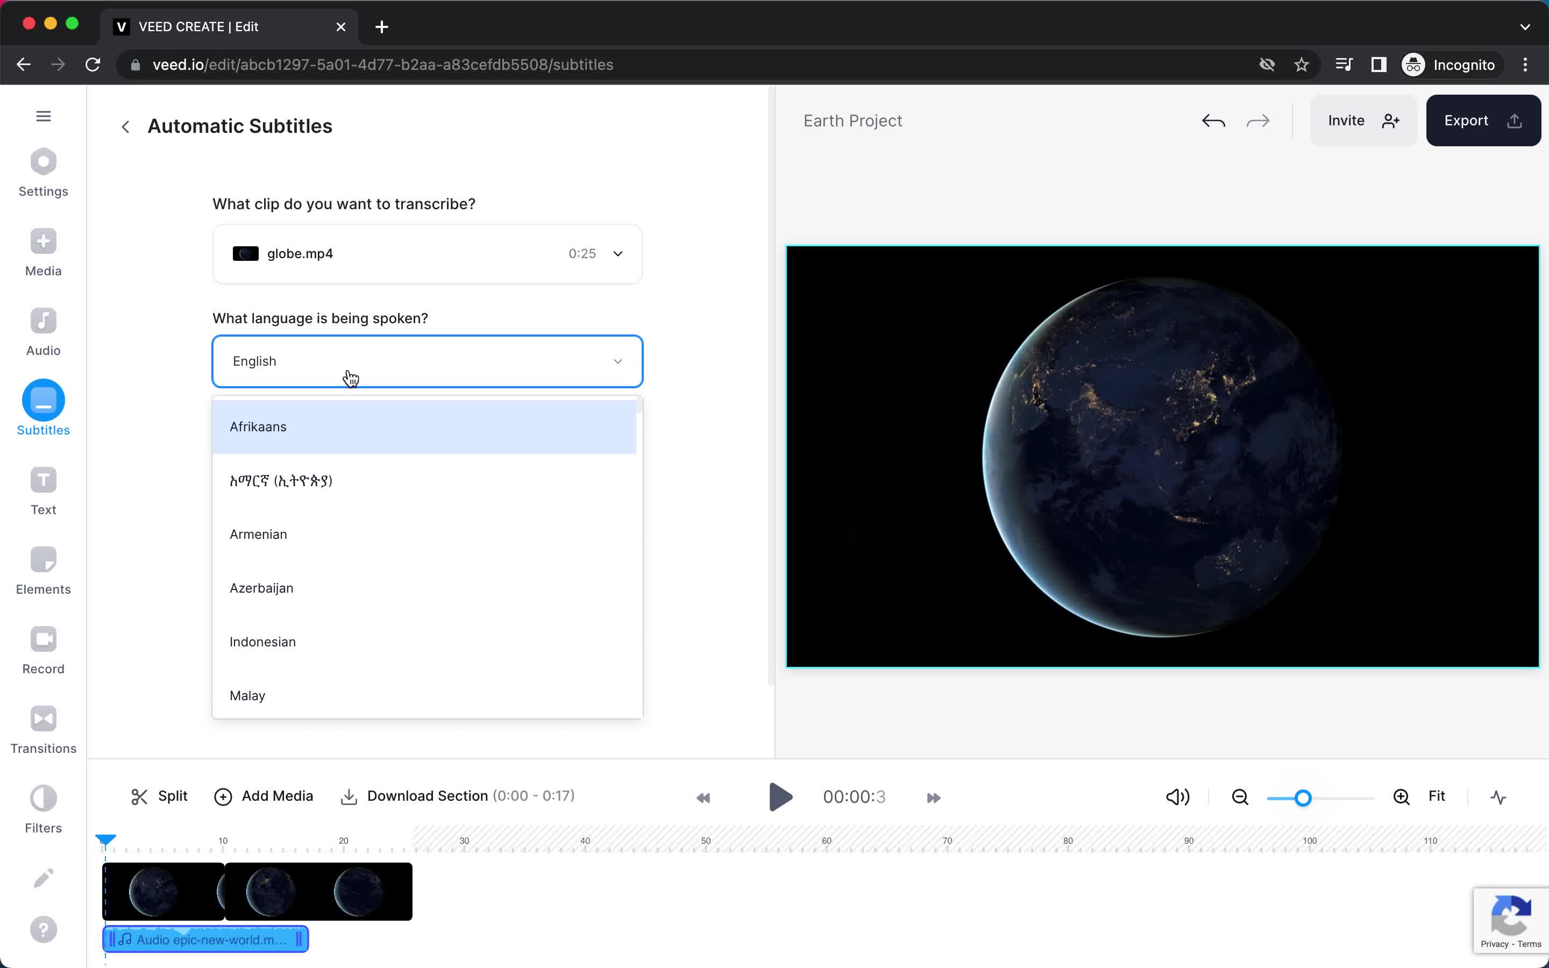The image size is (1549, 968).
Task: Select Armenian from language dropdown
Action: coord(258,533)
